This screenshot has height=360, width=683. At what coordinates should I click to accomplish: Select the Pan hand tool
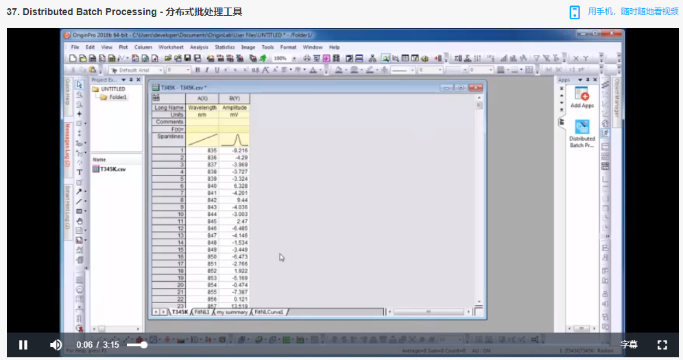pos(80,221)
